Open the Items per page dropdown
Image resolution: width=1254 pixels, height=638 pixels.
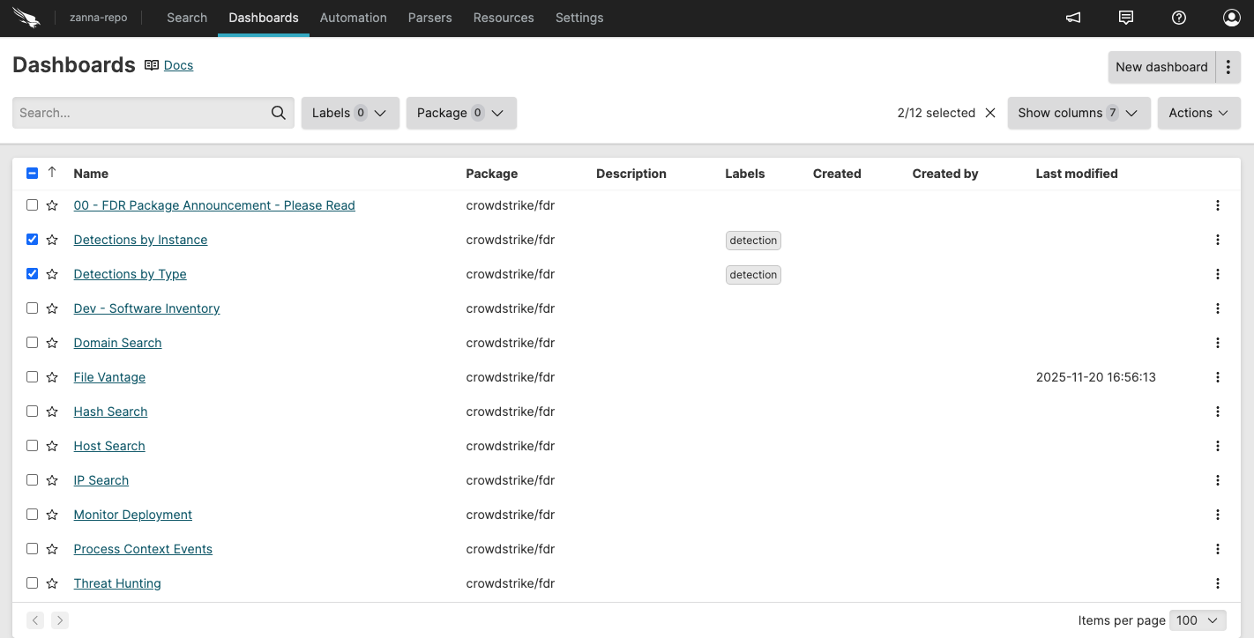pyautogui.click(x=1197, y=619)
